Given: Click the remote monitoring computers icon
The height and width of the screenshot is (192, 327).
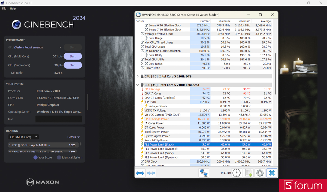Looking at the screenshot, I should [204, 173].
